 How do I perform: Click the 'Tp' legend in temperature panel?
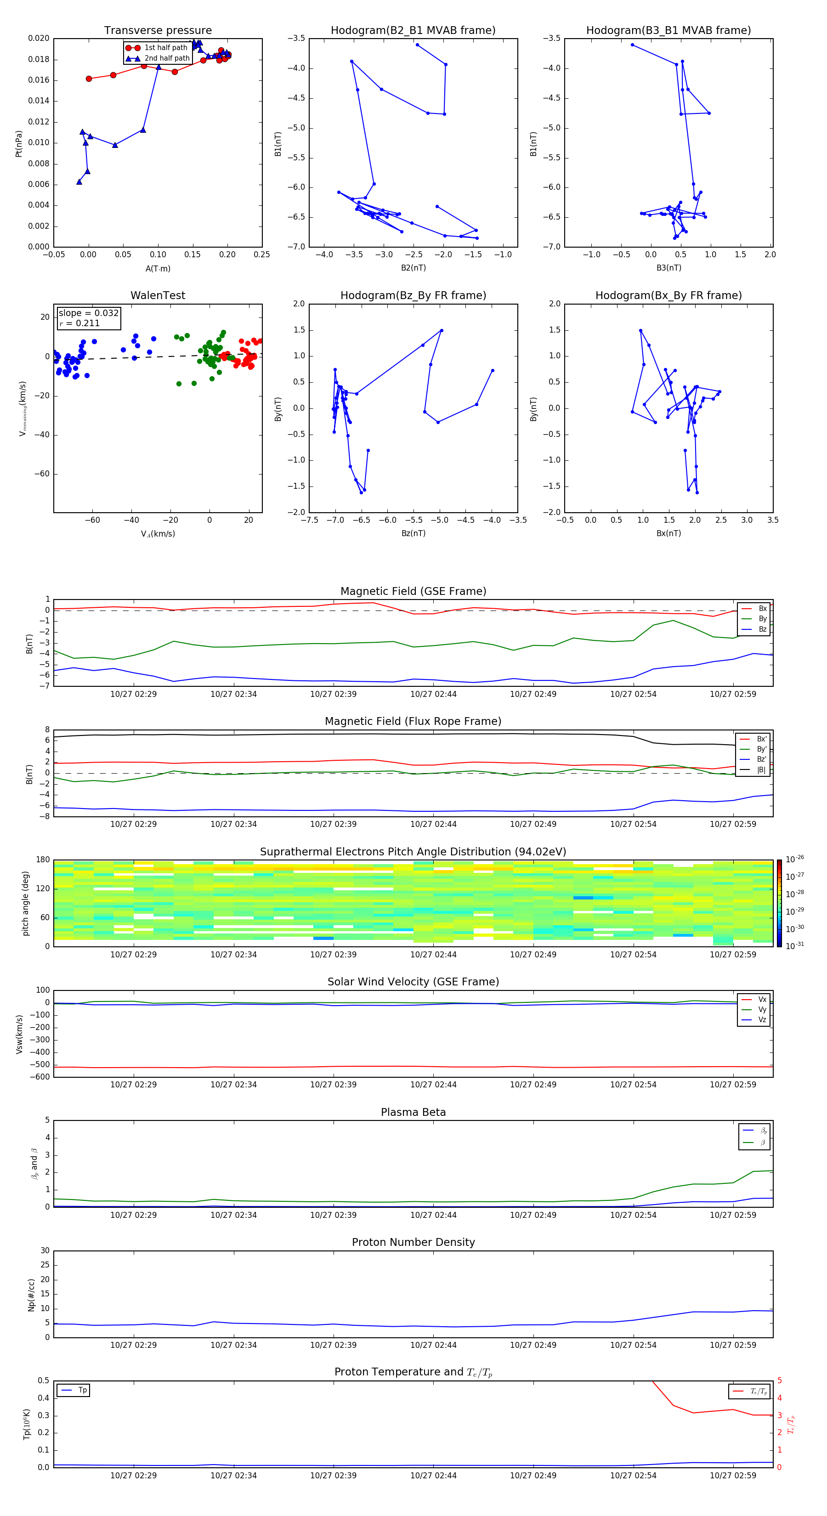[x=74, y=1391]
